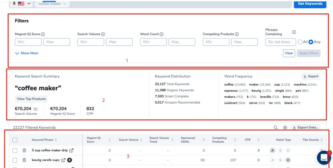
Task: Select the 'All' phrases radio button
Action: [x=300, y=42]
